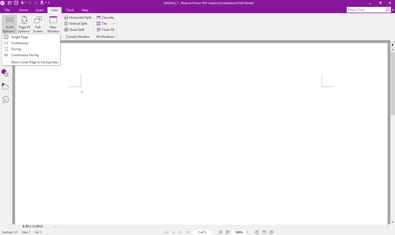
Task: Collapse the ribbon with chevron
Action: point(393,10)
